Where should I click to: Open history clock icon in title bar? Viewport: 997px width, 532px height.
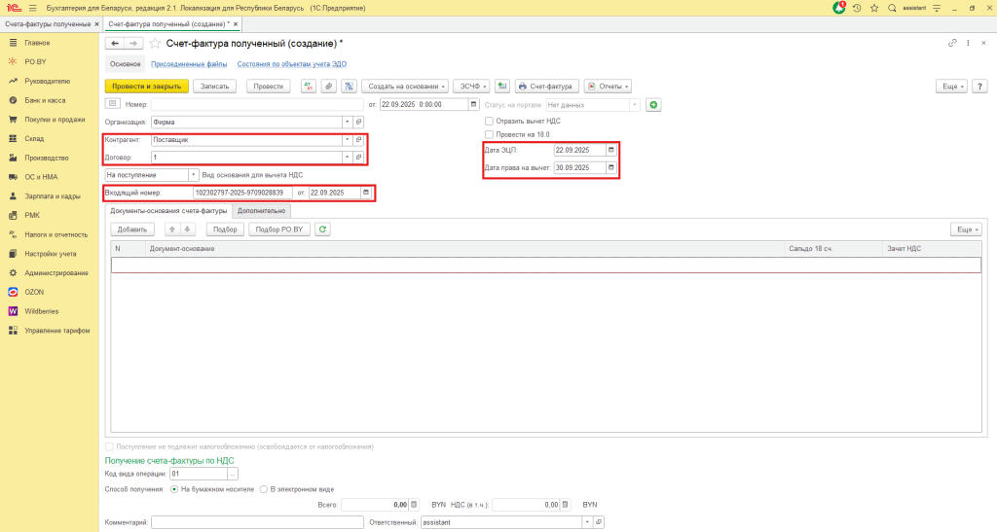click(x=856, y=8)
